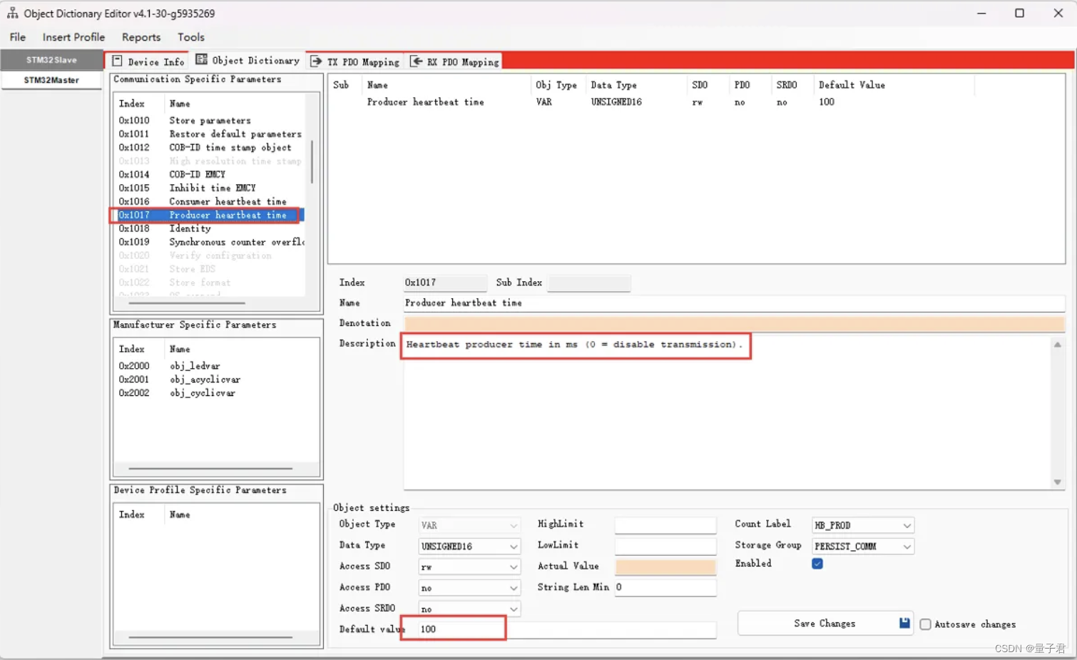Click the LowLimit input field
This screenshot has height=660, width=1077.
(665, 546)
